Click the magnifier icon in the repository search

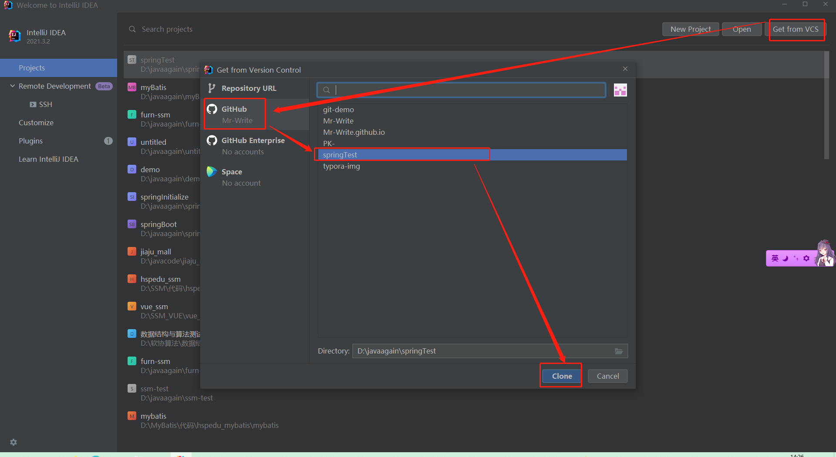pos(326,90)
